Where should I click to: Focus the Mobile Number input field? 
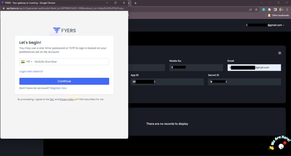tap(71, 62)
